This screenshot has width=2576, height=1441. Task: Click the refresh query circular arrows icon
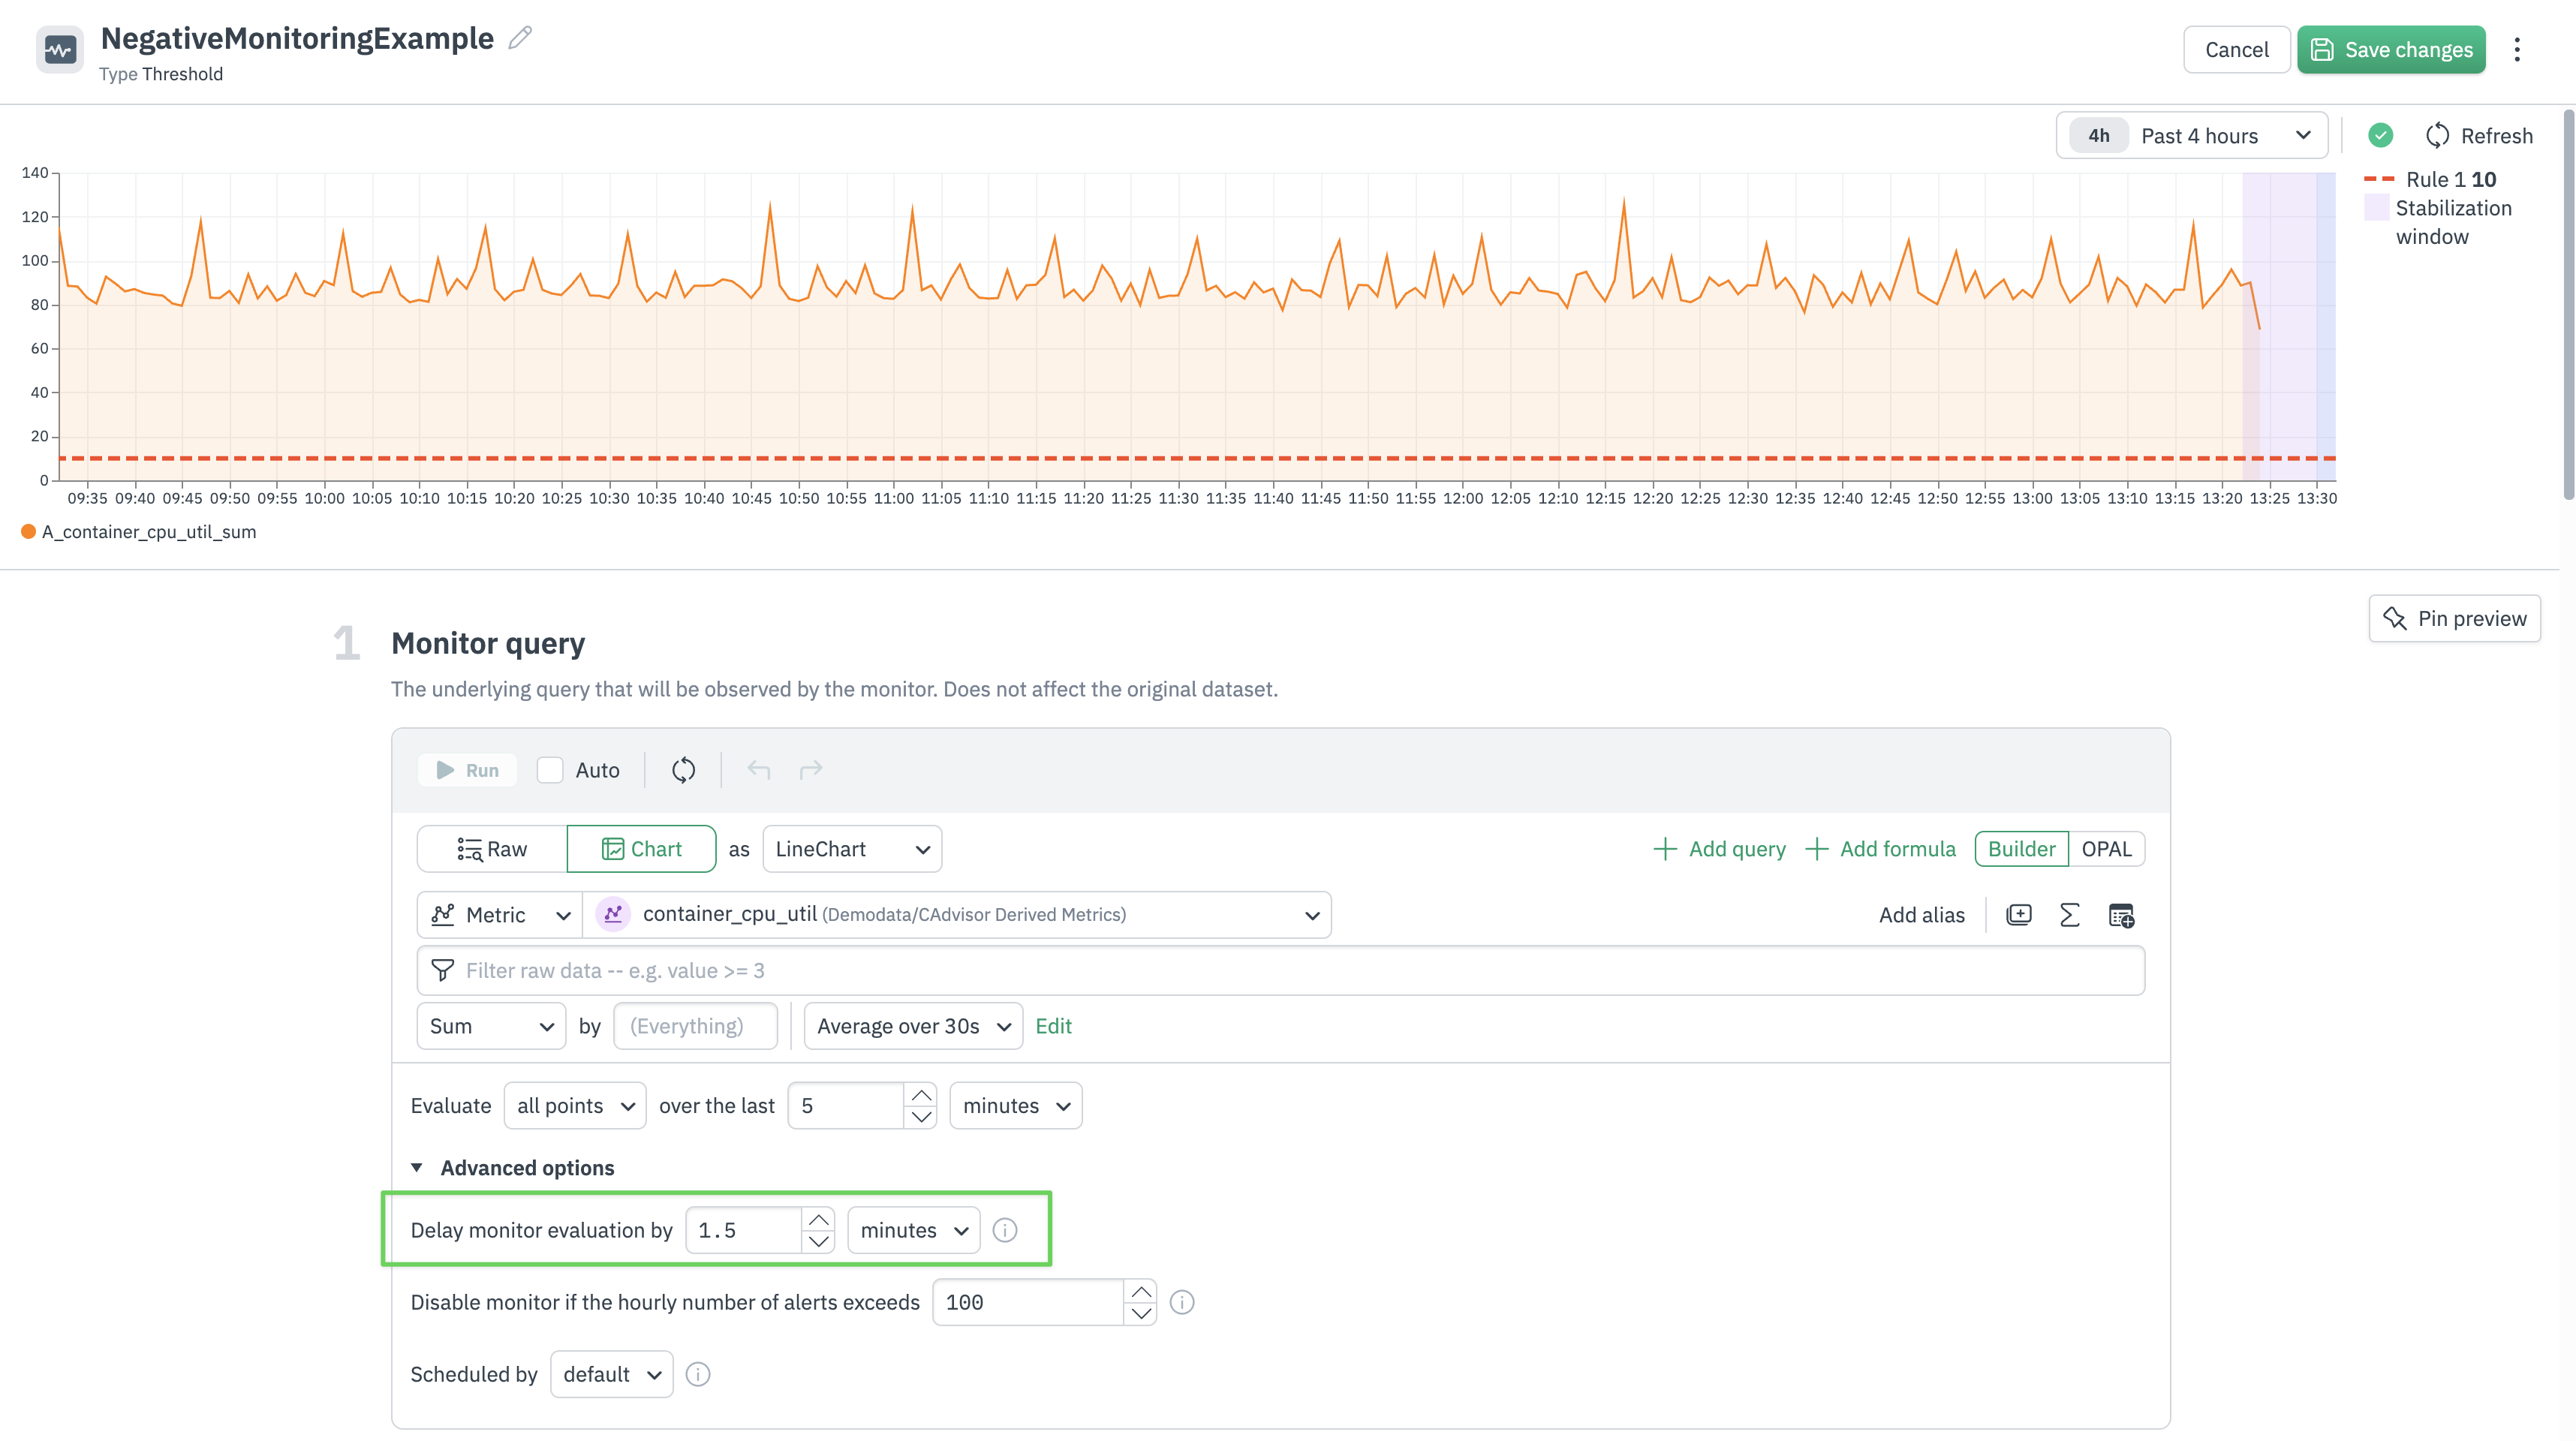coord(683,770)
